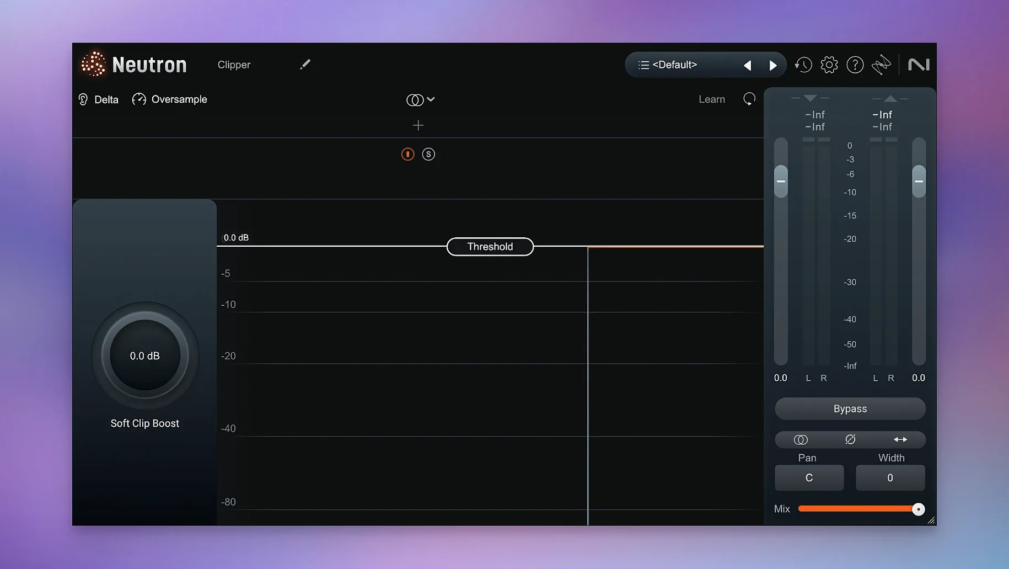1009x569 pixels.
Task: Toggle the orange band power button
Action: pyautogui.click(x=407, y=154)
